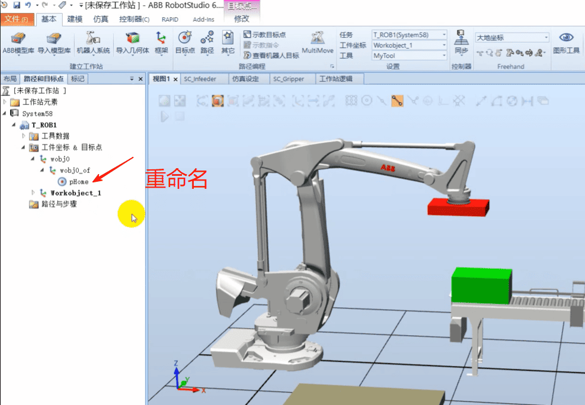This screenshot has height=405, width=585.
Task: Toggle snap midpoint mode
Action: [x=382, y=101]
